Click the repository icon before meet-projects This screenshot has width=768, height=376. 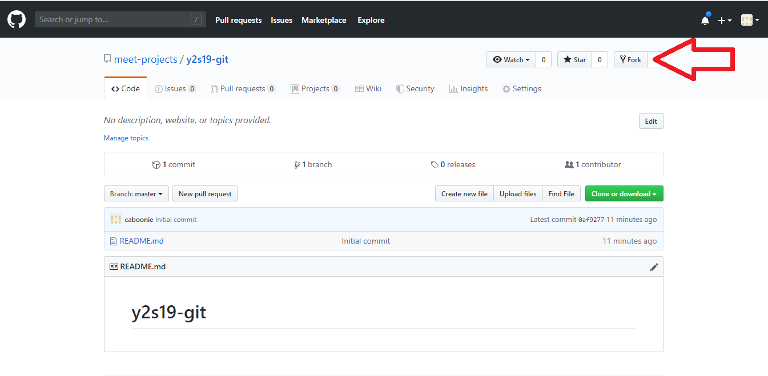click(107, 59)
